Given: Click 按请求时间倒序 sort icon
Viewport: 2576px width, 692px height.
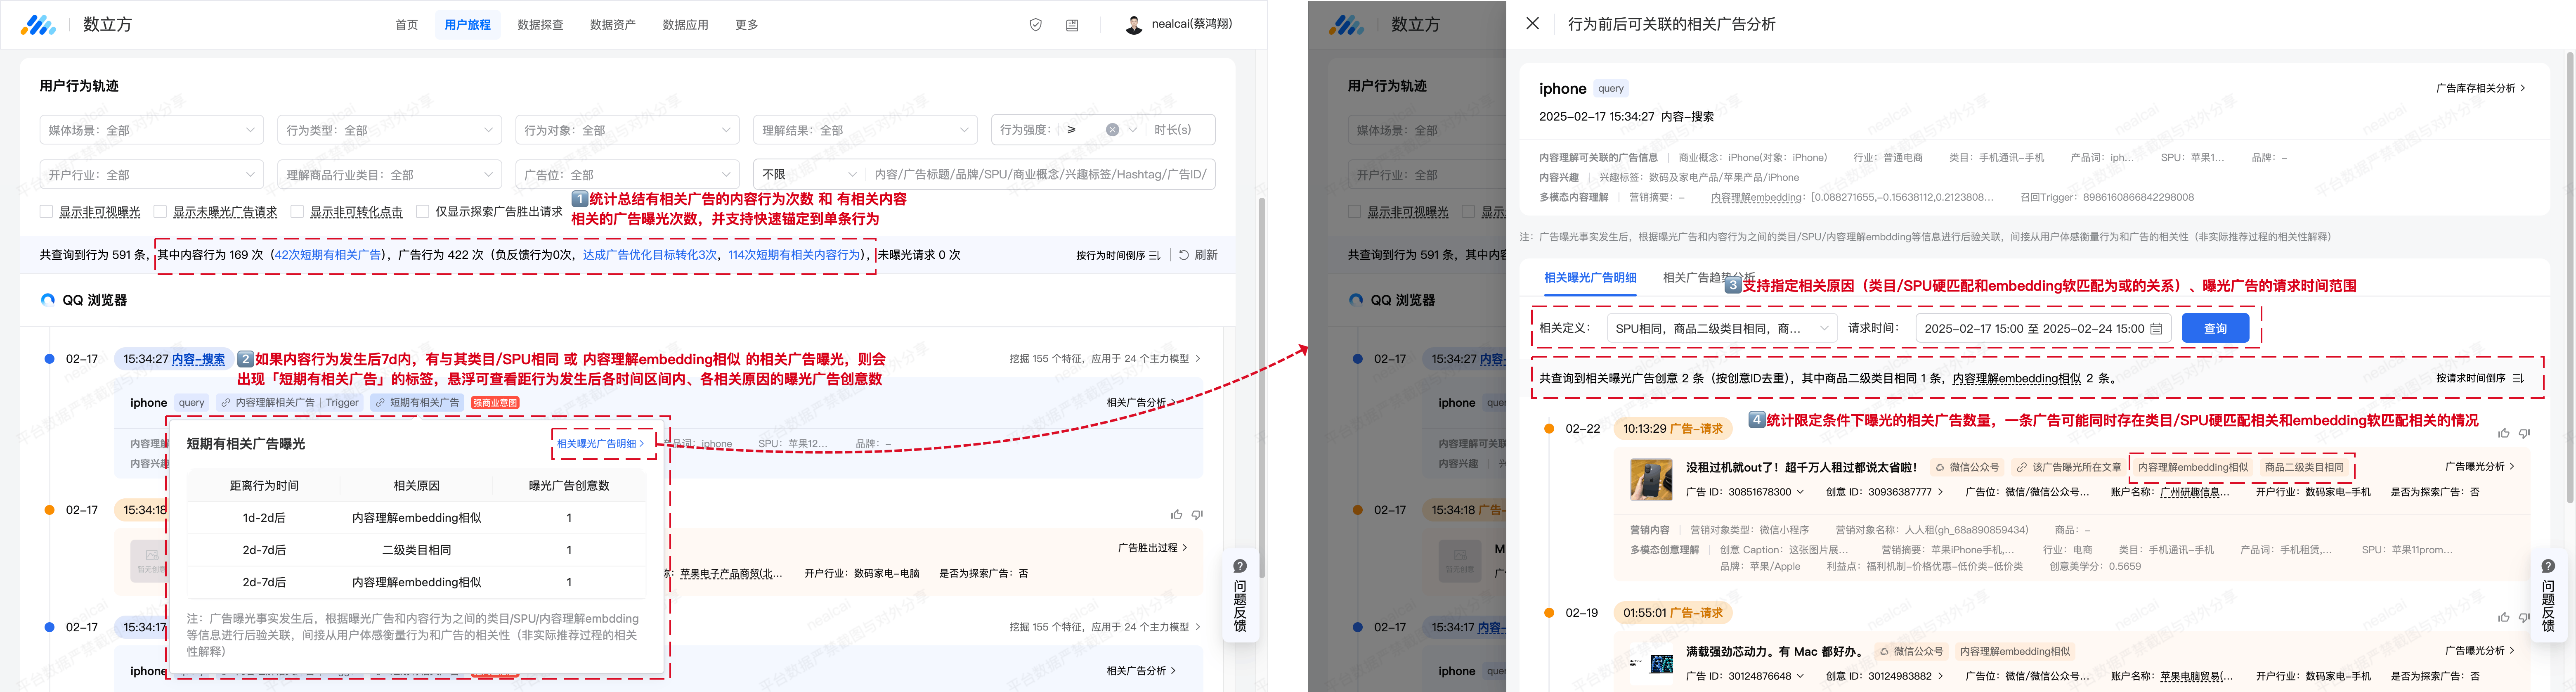Looking at the screenshot, I should click(x=2518, y=378).
